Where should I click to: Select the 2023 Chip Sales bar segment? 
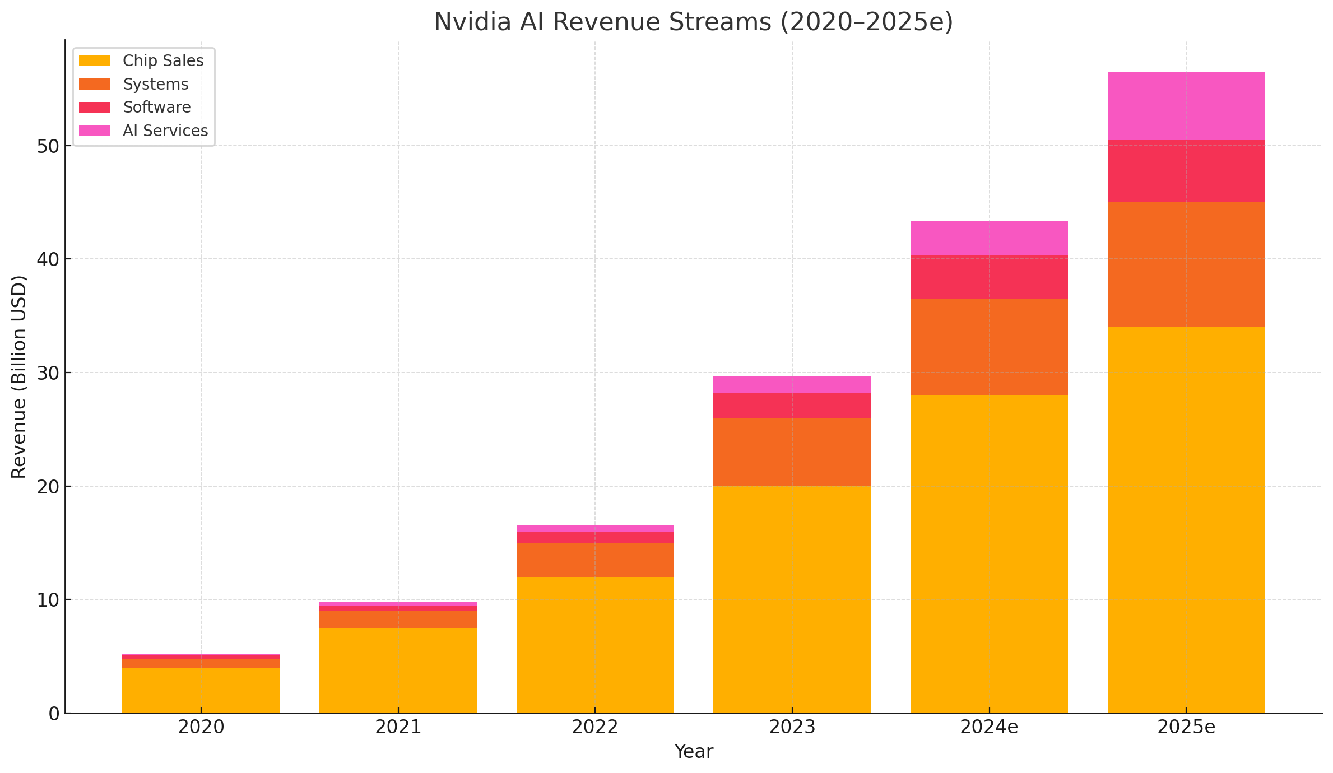pyautogui.click(x=792, y=599)
